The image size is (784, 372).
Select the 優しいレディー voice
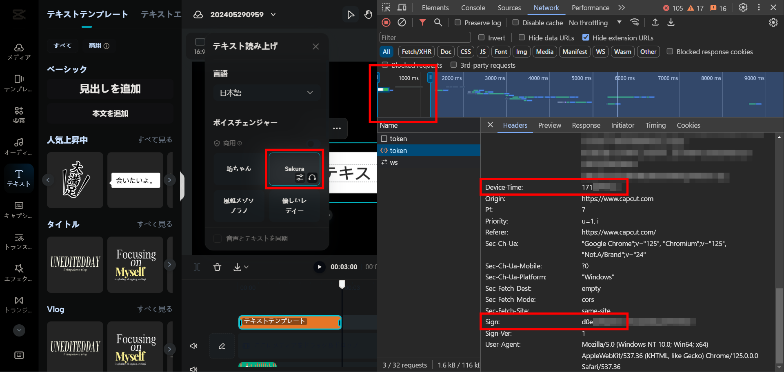click(x=294, y=206)
